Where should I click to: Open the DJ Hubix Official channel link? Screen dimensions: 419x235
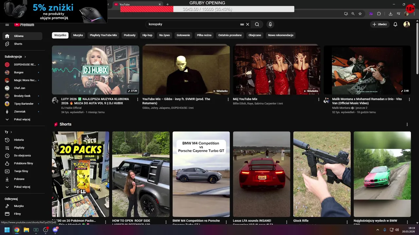pos(71,108)
